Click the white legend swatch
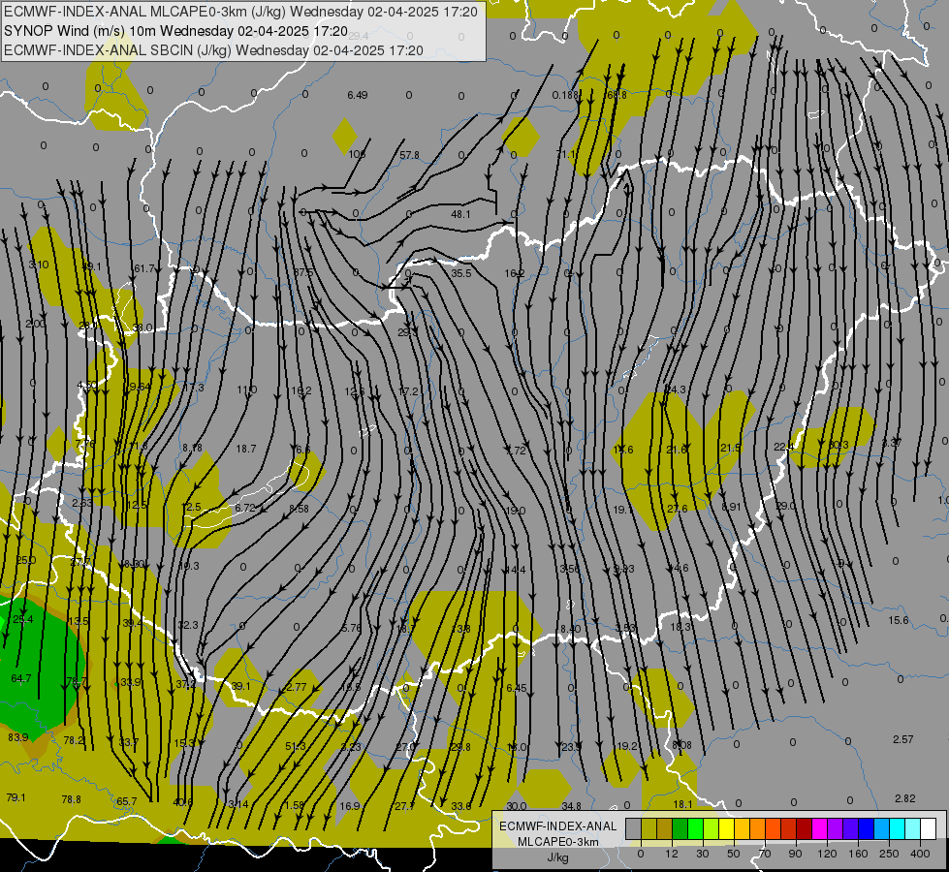The image size is (949, 872). (x=929, y=829)
